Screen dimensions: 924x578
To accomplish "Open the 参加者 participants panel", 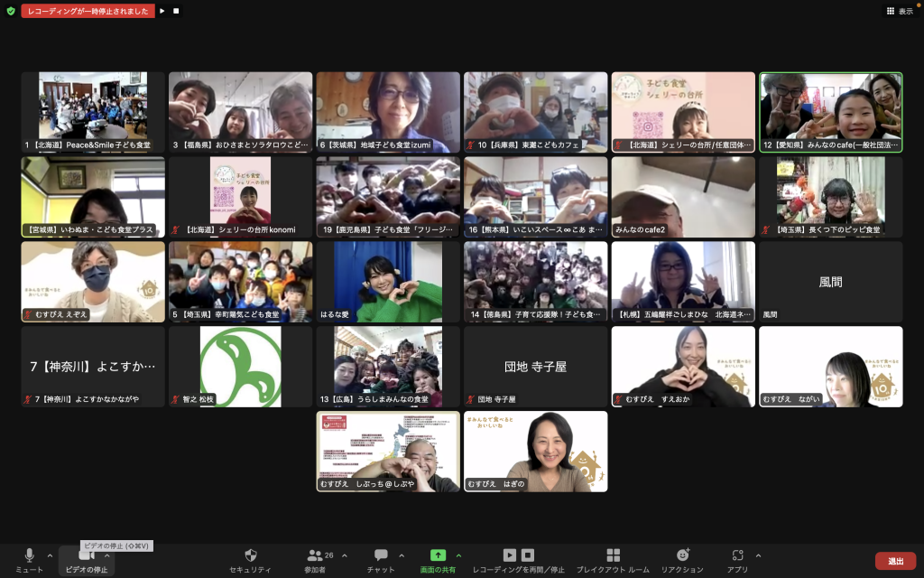I will pyautogui.click(x=315, y=556).
